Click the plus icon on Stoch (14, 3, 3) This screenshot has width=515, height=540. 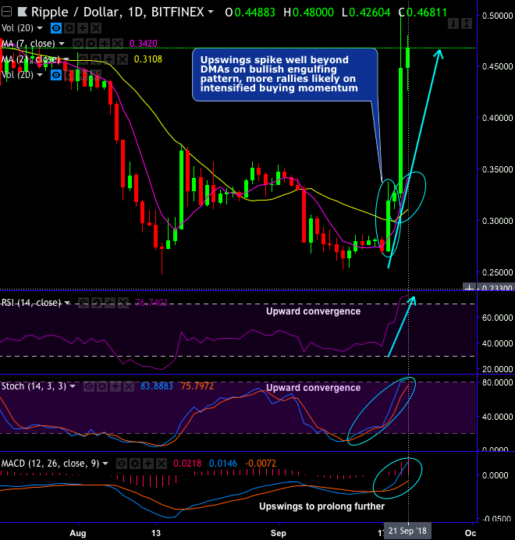coord(115,387)
